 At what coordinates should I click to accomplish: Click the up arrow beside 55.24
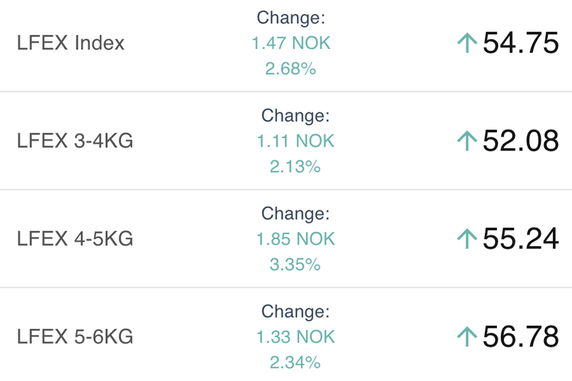tap(467, 239)
